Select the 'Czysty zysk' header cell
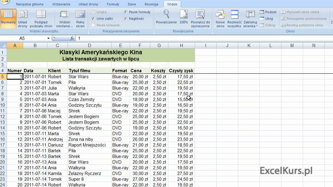The width and height of the screenshot is (333, 187). click(x=181, y=71)
